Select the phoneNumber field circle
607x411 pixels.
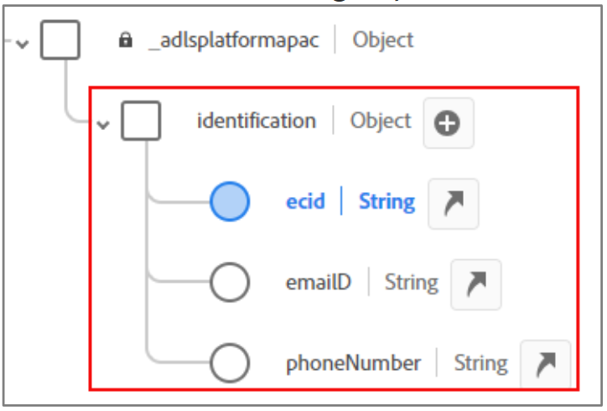pyautogui.click(x=230, y=363)
